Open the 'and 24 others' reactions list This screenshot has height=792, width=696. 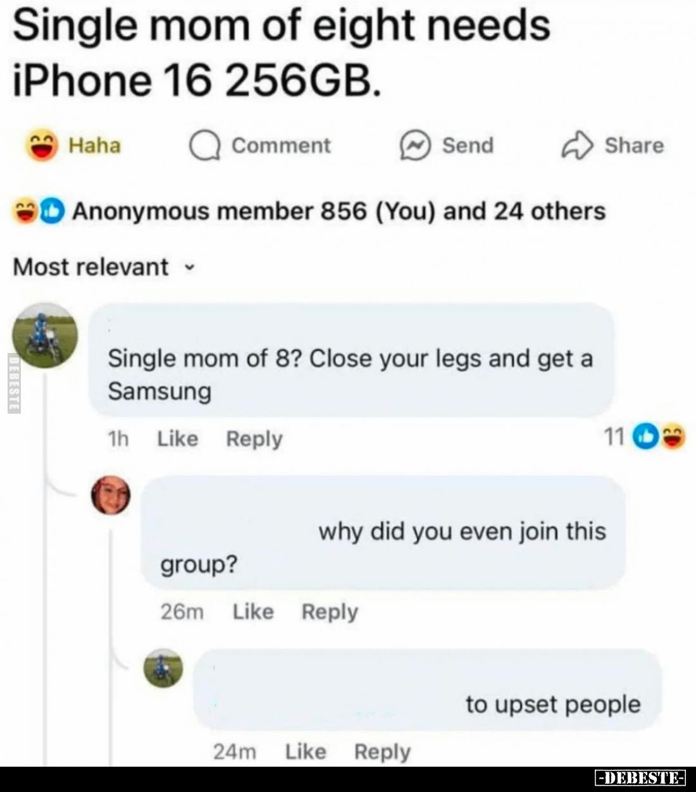click(525, 211)
